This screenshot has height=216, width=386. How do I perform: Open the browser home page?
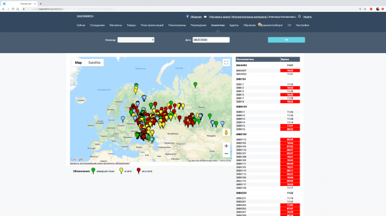[18, 9]
